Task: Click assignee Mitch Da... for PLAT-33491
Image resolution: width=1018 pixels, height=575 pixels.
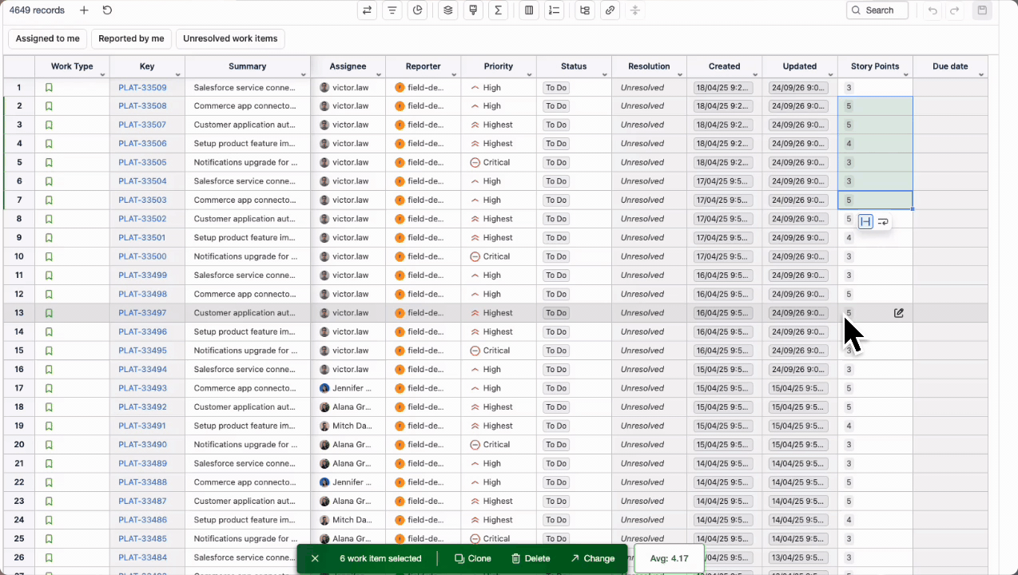Action: click(x=345, y=426)
